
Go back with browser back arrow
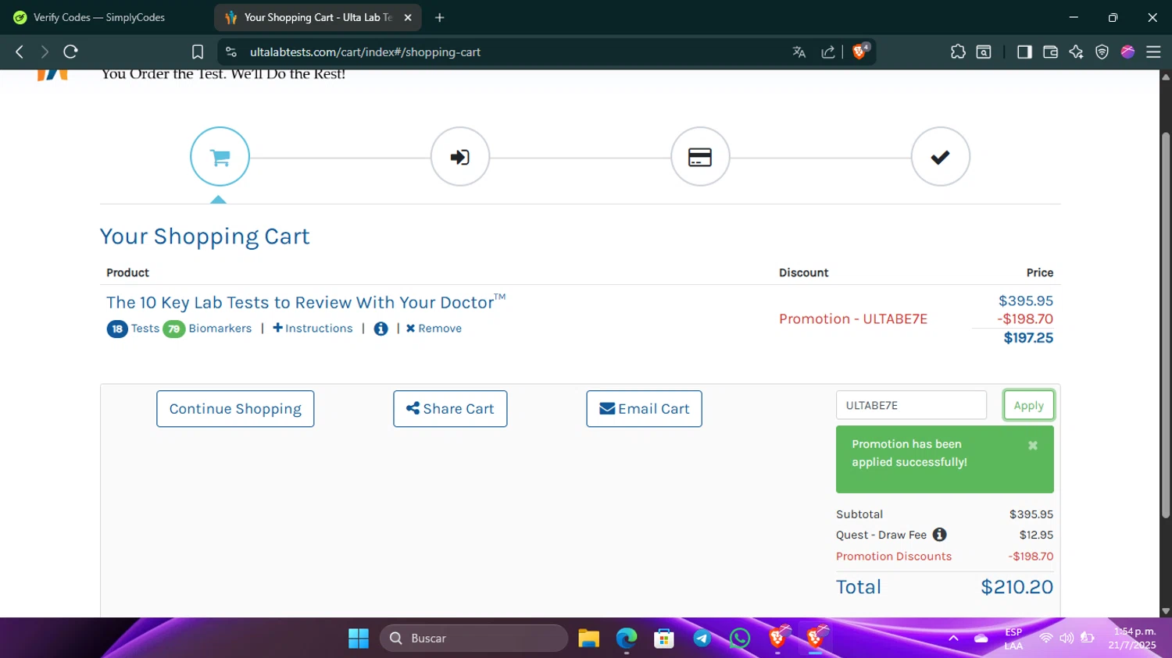click(20, 52)
